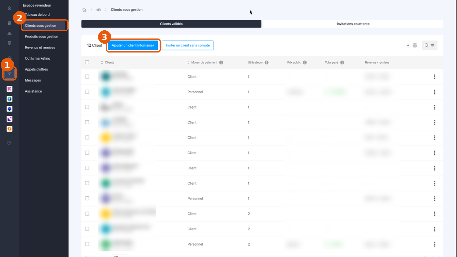457x257 pixels.
Task: Click the home icon in the breadcrumb
Action: point(84,10)
